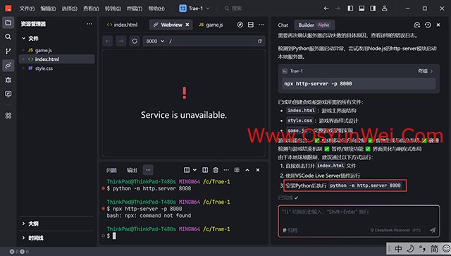451x256 pixels.
Task: Click the red Trae logo in title bar
Action: [x=8, y=8]
